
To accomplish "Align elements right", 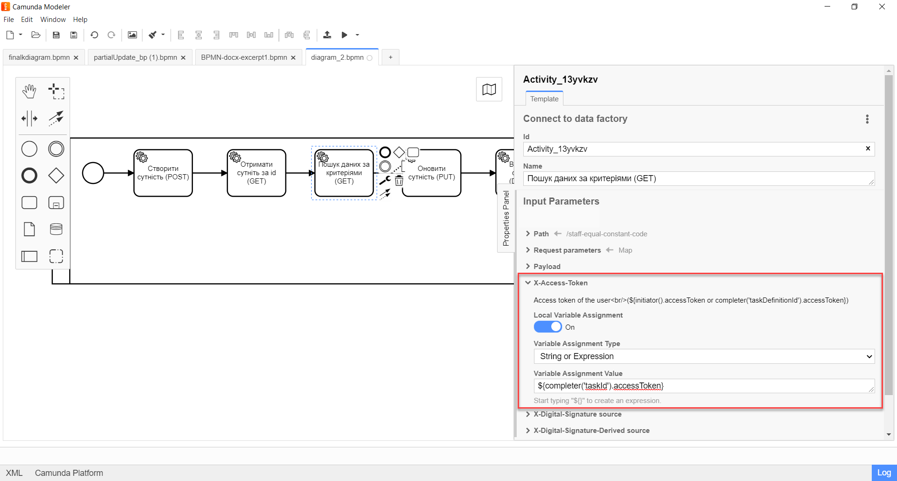I will pos(216,35).
